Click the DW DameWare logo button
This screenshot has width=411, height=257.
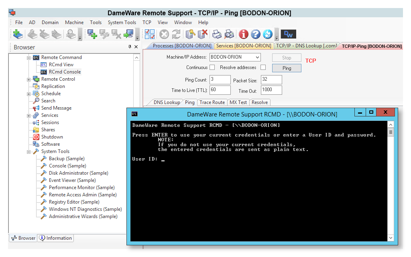coord(288,34)
